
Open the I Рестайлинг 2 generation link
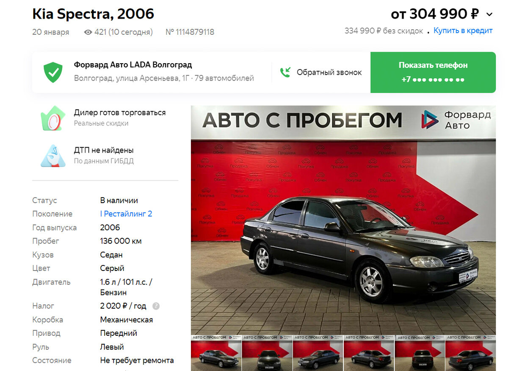click(x=126, y=214)
